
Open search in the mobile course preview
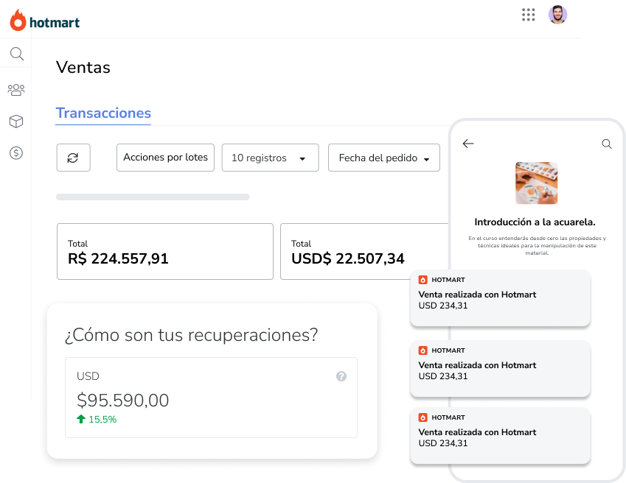607,144
